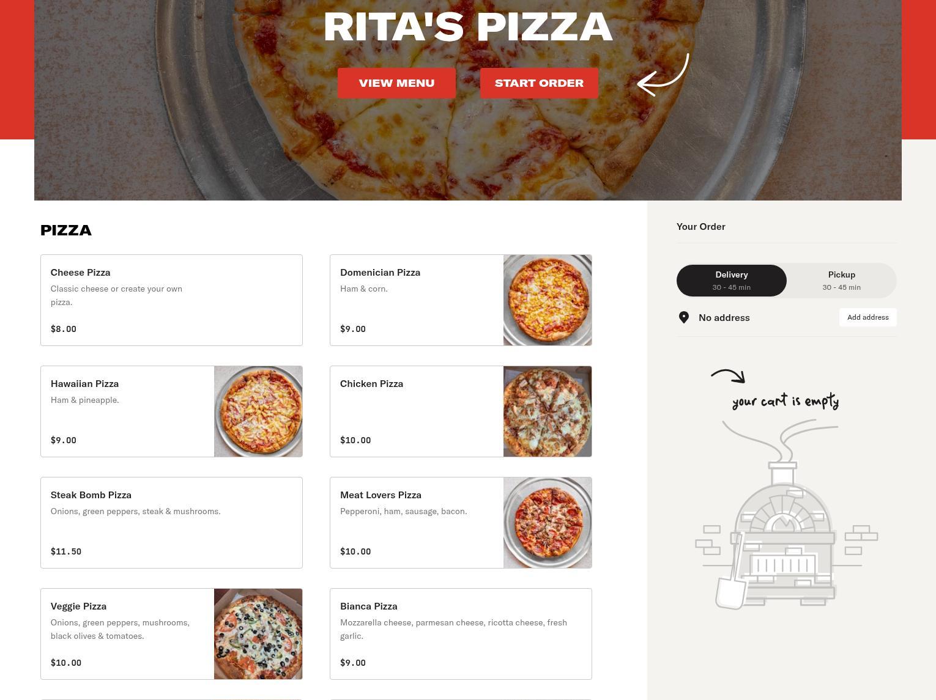Viewport: 936px width, 700px height.
Task: Click the location pin icon beside No address
Action: coord(684,317)
